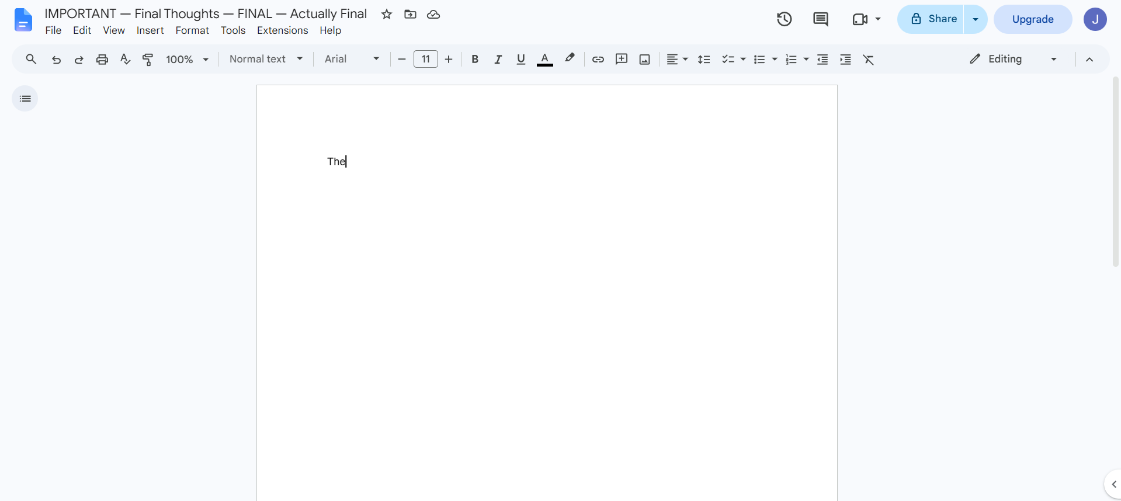Show the document outline

pyautogui.click(x=25, y=99)
